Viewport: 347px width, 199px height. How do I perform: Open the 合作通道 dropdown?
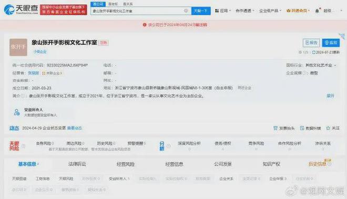245,11
